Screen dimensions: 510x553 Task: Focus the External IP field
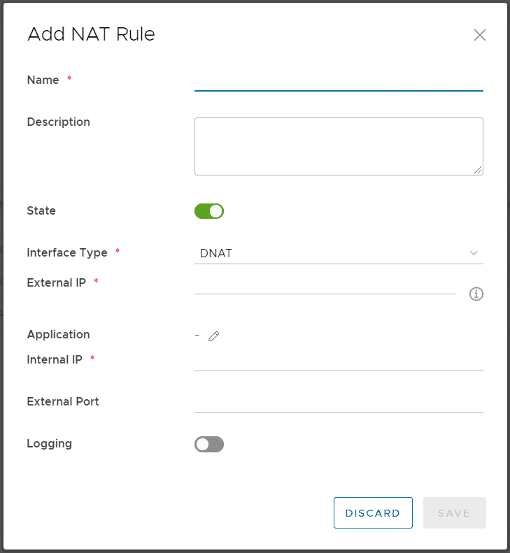[325, 285]
